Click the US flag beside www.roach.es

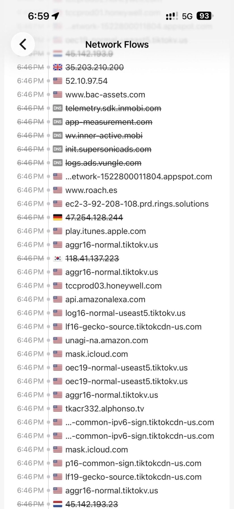(58, 190)
